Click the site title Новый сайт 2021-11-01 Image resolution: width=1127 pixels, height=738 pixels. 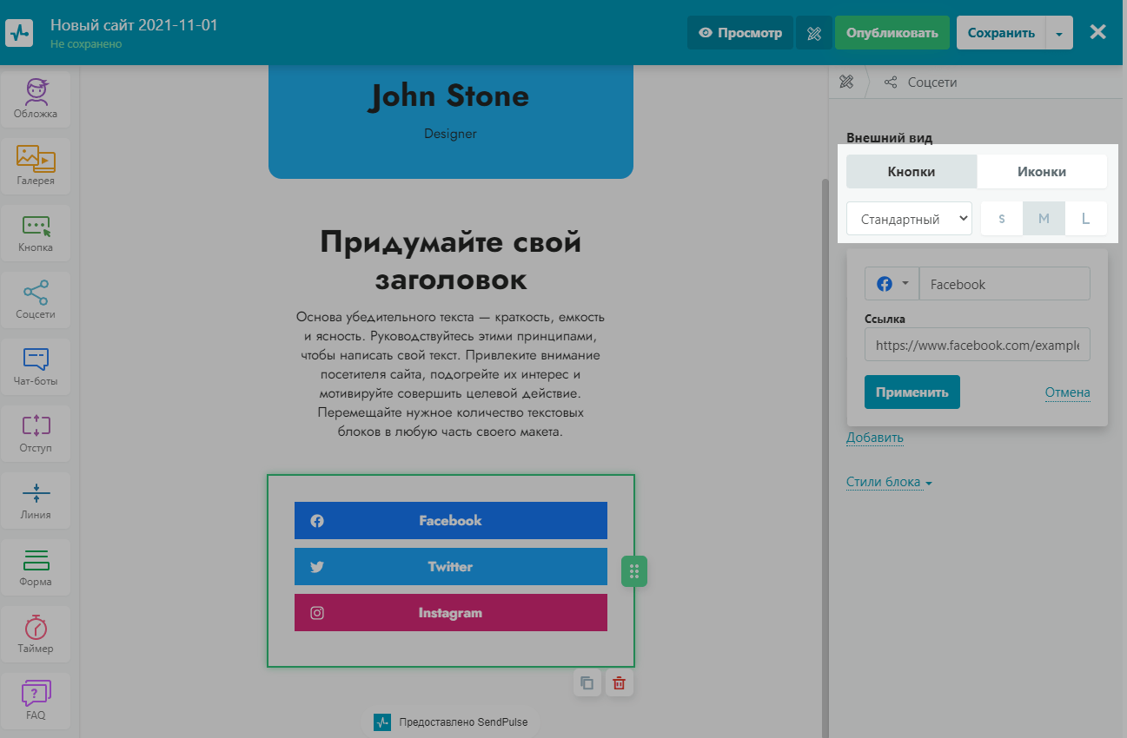pos(134,24)
